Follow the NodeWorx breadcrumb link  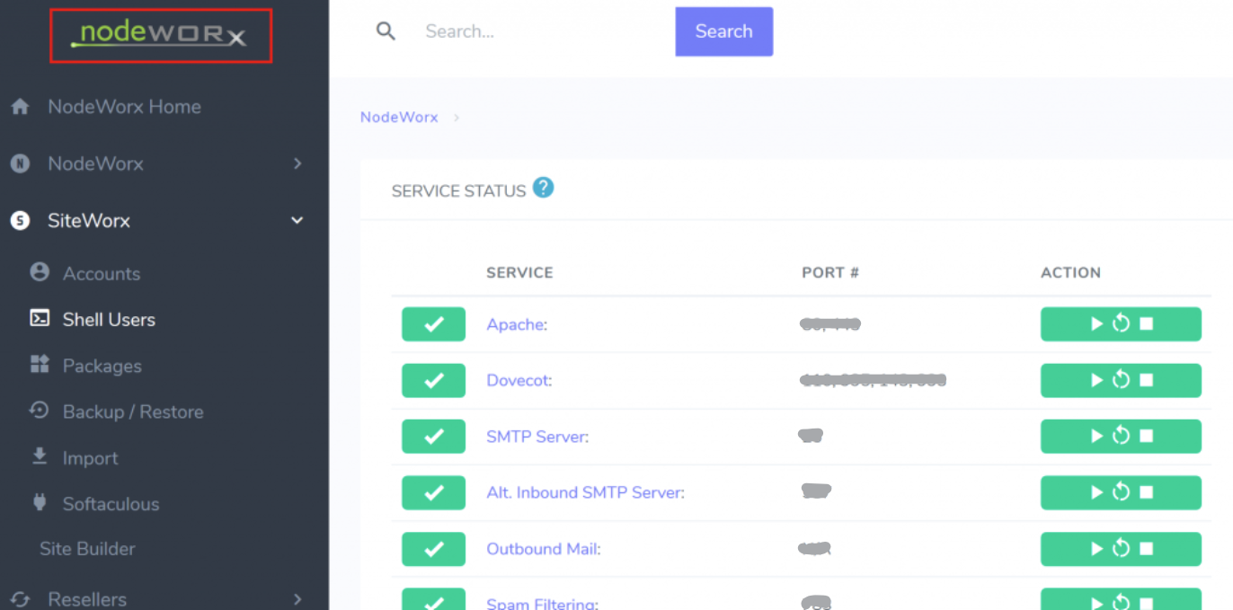pos(399,118)
